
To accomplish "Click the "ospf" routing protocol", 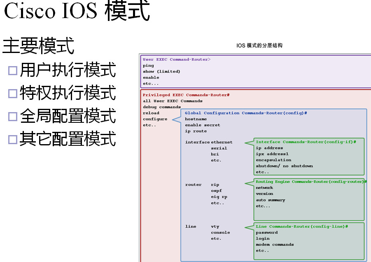I will tap(217, 191).
